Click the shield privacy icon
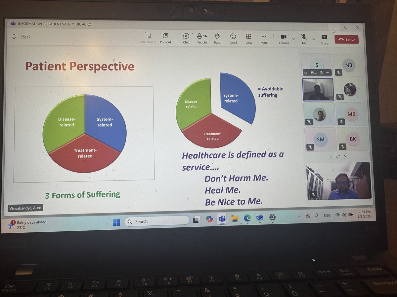397x297 pixels. (14, 37)
